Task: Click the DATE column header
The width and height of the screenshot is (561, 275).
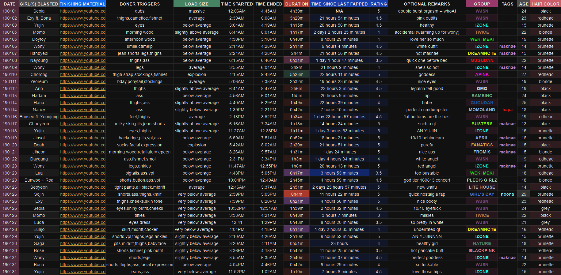Action: (10, 4)
